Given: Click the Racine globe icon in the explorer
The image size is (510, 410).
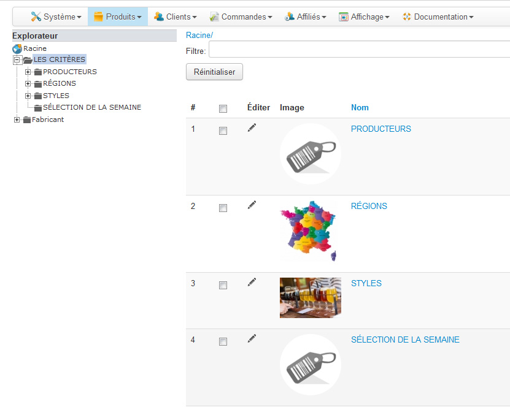Looking at the screenshot, I should [17, 49].
